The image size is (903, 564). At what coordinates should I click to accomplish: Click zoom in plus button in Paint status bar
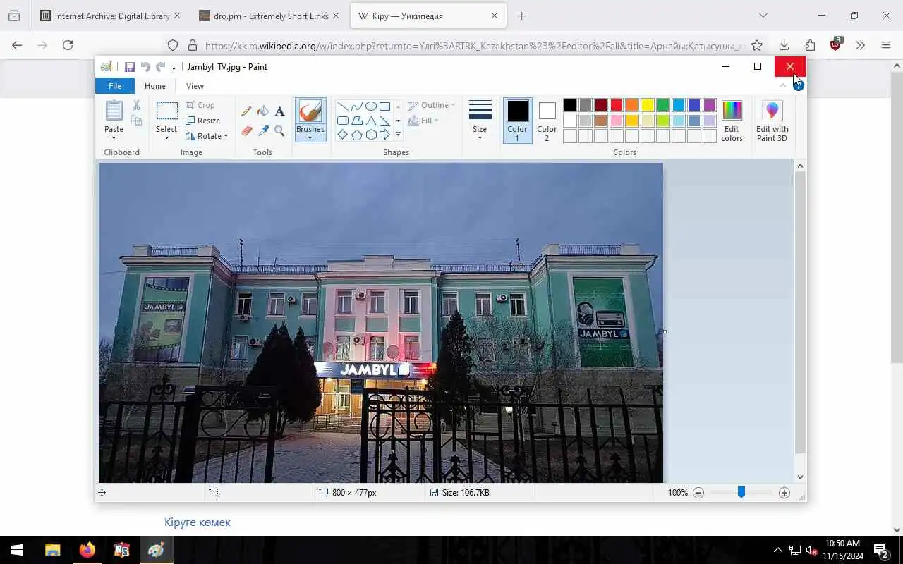pyautogui.click(x=784, y=493)
